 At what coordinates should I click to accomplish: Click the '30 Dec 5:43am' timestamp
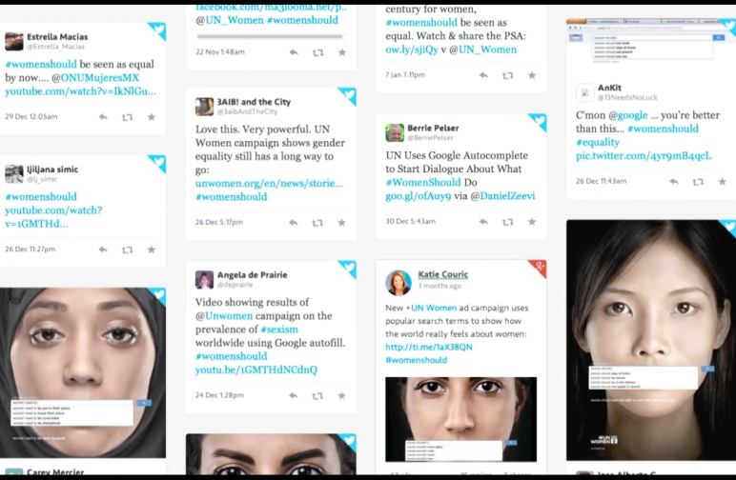410,221
